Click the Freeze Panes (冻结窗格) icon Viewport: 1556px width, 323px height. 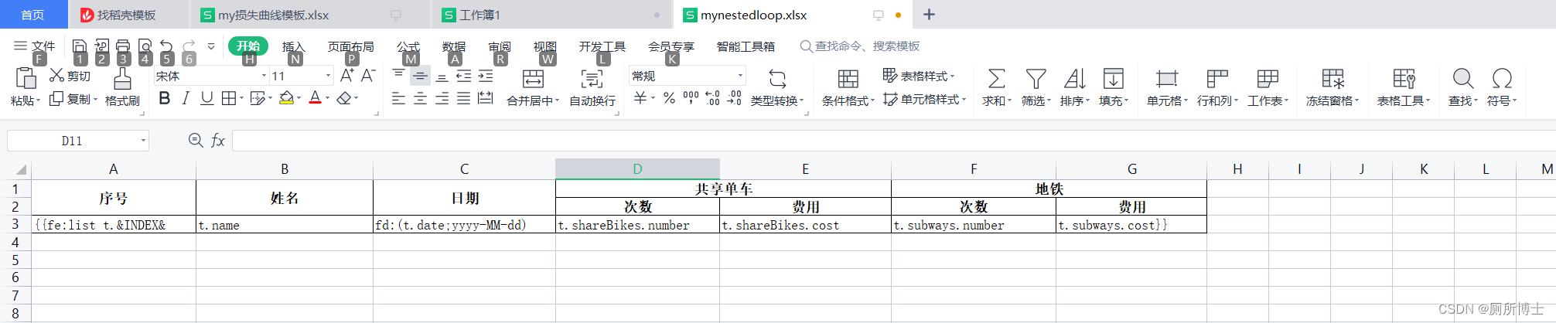[x=1333, y=78]
